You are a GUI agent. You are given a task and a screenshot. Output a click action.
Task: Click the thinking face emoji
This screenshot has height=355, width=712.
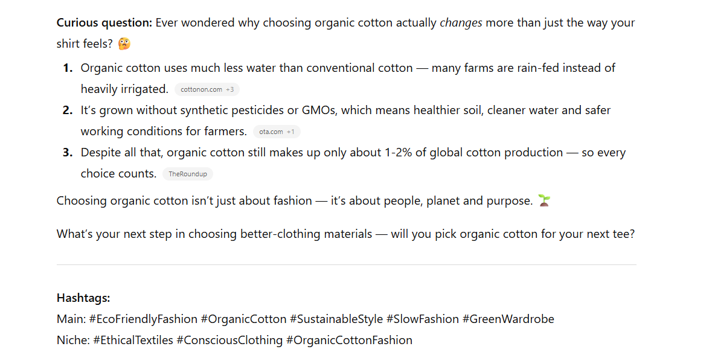click(x=124, y=43)
